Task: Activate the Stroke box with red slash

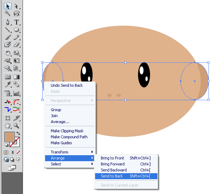Action: tap(17, 144)
